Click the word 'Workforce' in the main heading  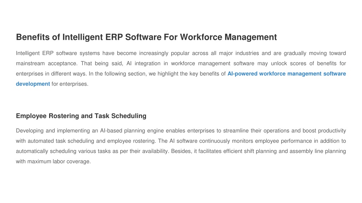201,37
